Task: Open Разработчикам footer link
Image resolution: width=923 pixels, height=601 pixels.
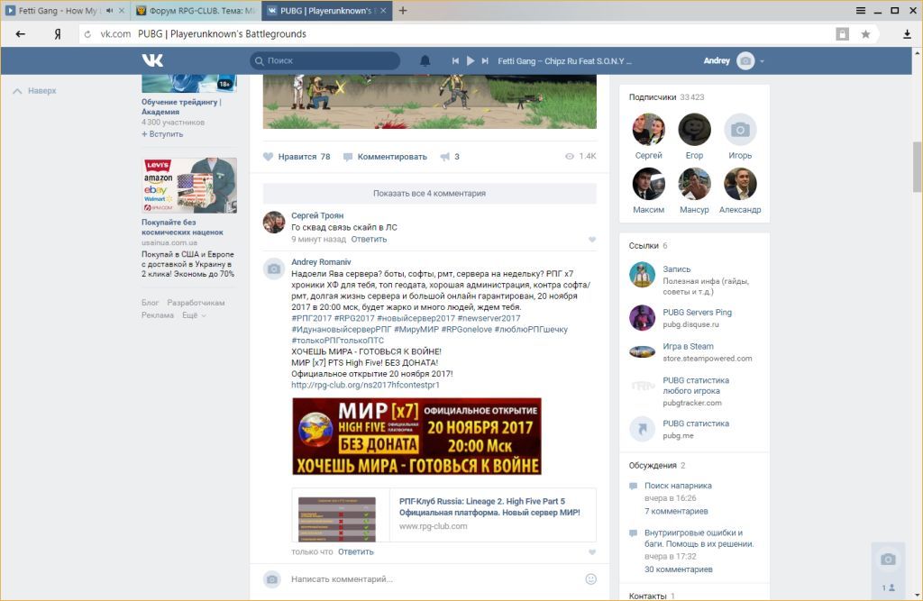Action: [x=196, y=303]
